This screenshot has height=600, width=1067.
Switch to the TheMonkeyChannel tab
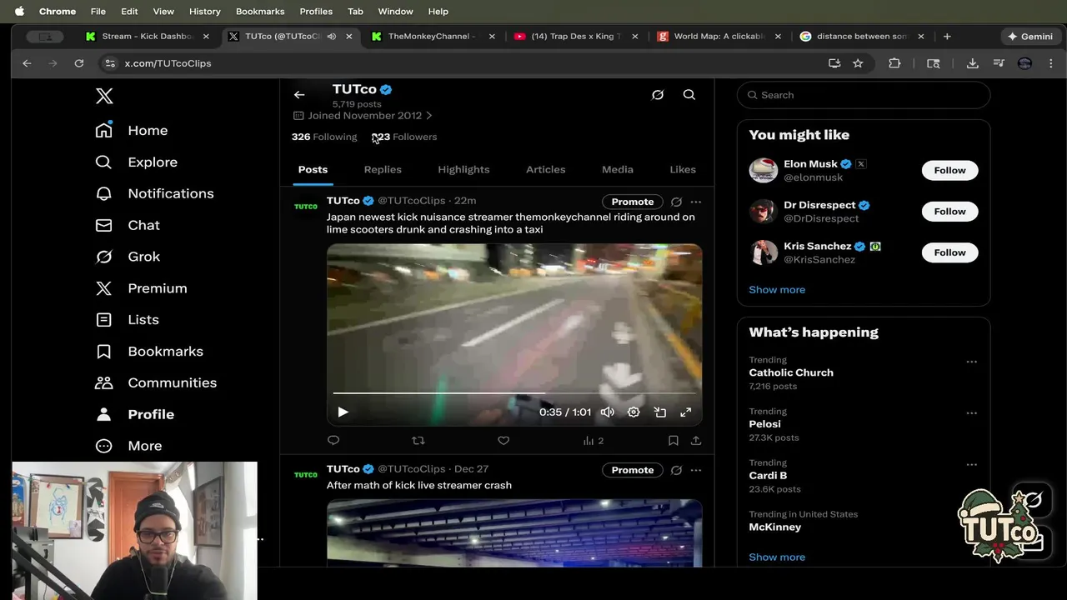point(433,37)
